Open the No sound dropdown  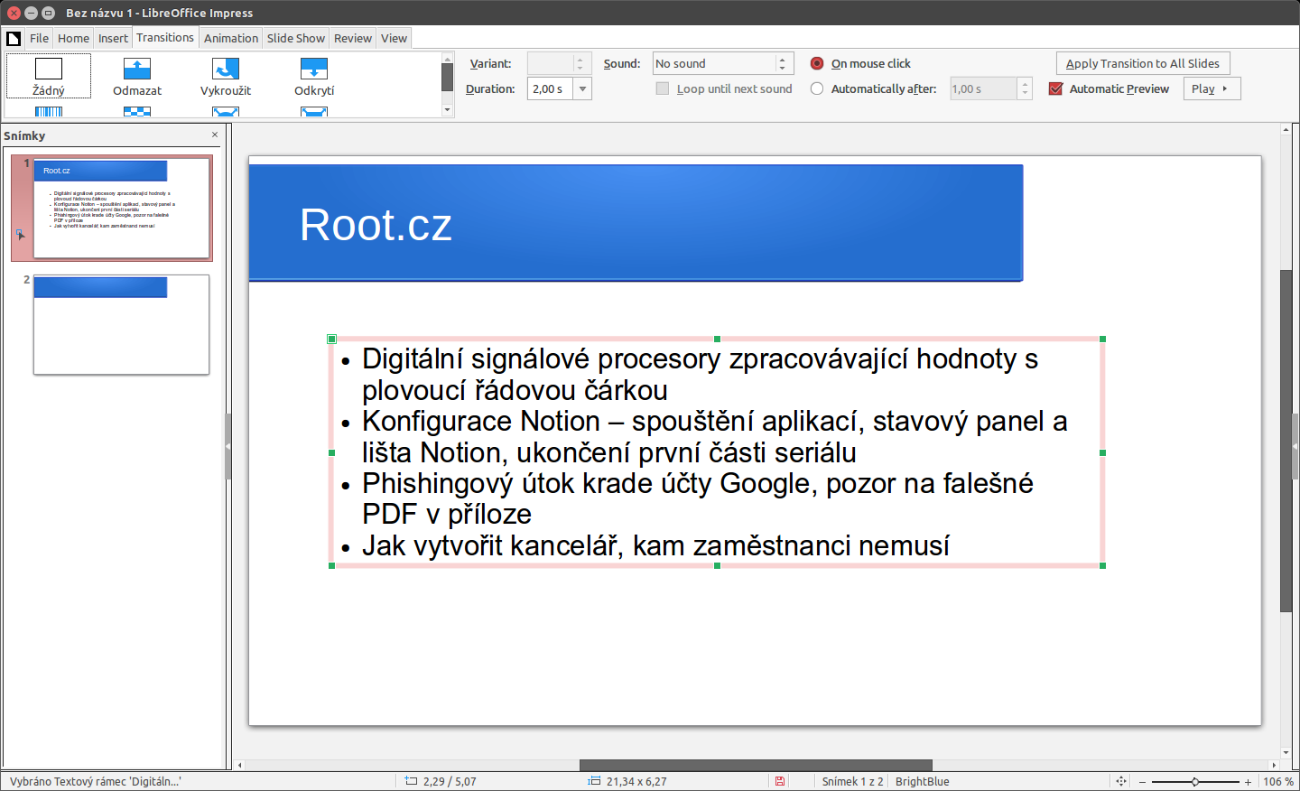coord(784,63)
